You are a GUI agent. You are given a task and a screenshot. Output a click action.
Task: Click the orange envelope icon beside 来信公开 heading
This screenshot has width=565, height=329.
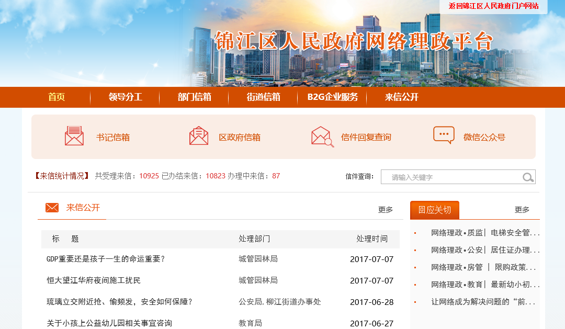[52, 208]
